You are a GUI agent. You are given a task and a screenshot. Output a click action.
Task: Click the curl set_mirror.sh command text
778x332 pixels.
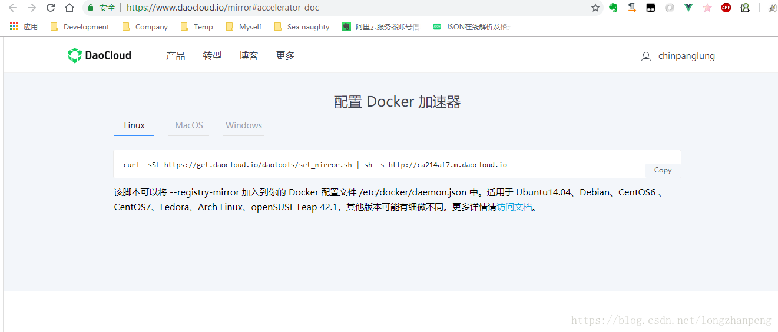click(x=315, y=165)
